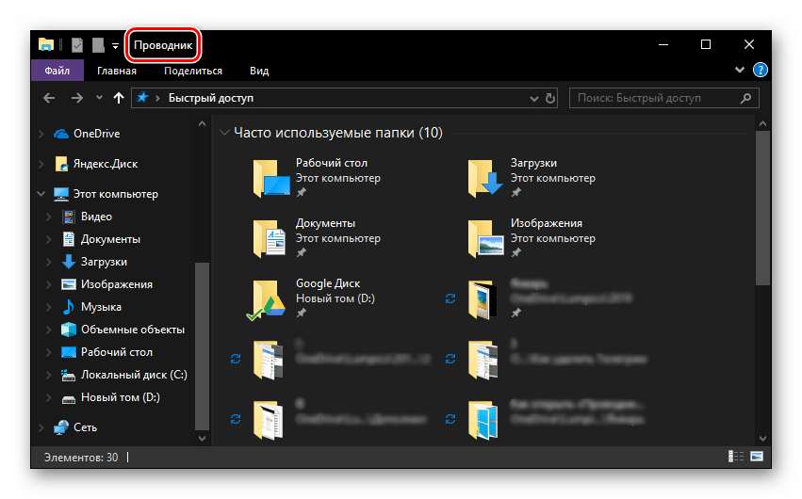
Task: Open the address bar history dropdown
Action: click(535, 98)
